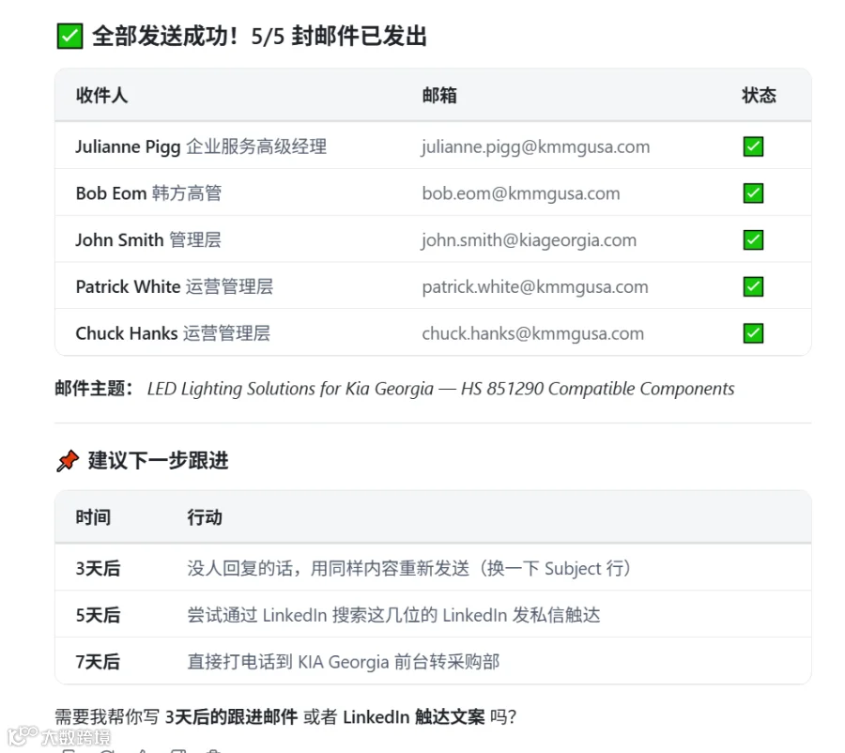
Task: Click the email john.smith@kiageorgia.com
Action: point(529,240)
